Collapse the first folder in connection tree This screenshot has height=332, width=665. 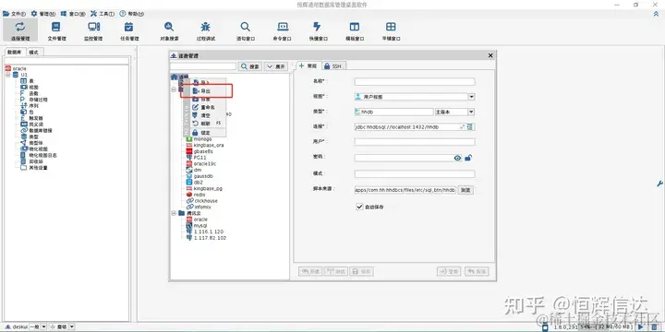(174, 89)
